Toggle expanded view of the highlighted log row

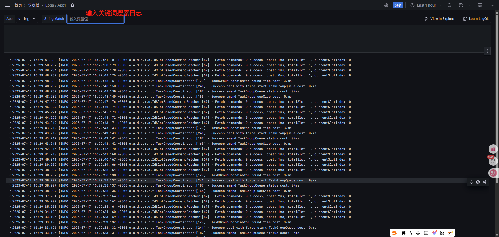(471, 182)
